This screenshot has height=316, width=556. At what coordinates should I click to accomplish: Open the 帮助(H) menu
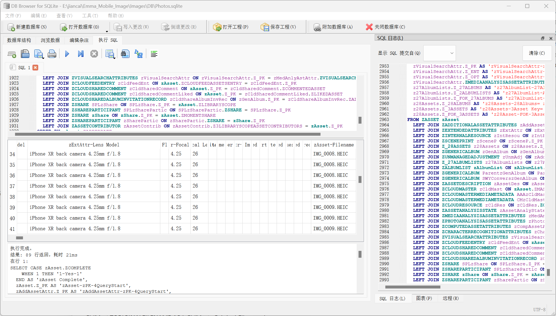point(116,16)
